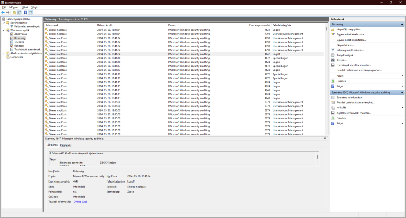
Task: Sort by the Feladatkategória column header
Action: coord(297,25)
